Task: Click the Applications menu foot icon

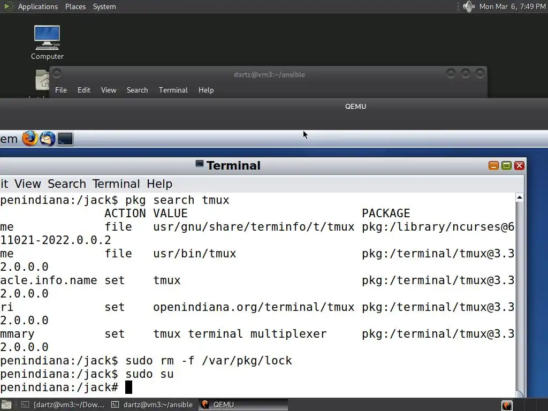Action: pyautogui.click(x=8, y=6)
